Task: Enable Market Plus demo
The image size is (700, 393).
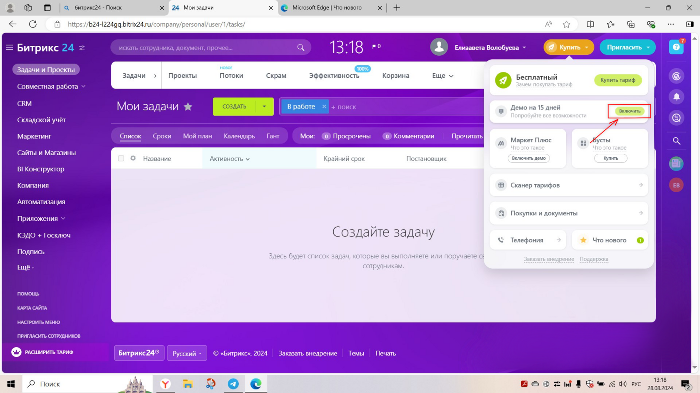Action: pos(529,158)
